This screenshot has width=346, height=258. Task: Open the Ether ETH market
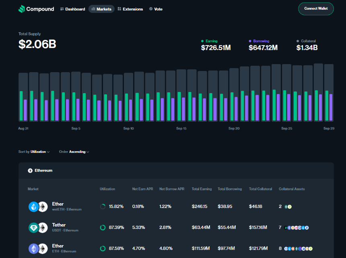[176, 248]
